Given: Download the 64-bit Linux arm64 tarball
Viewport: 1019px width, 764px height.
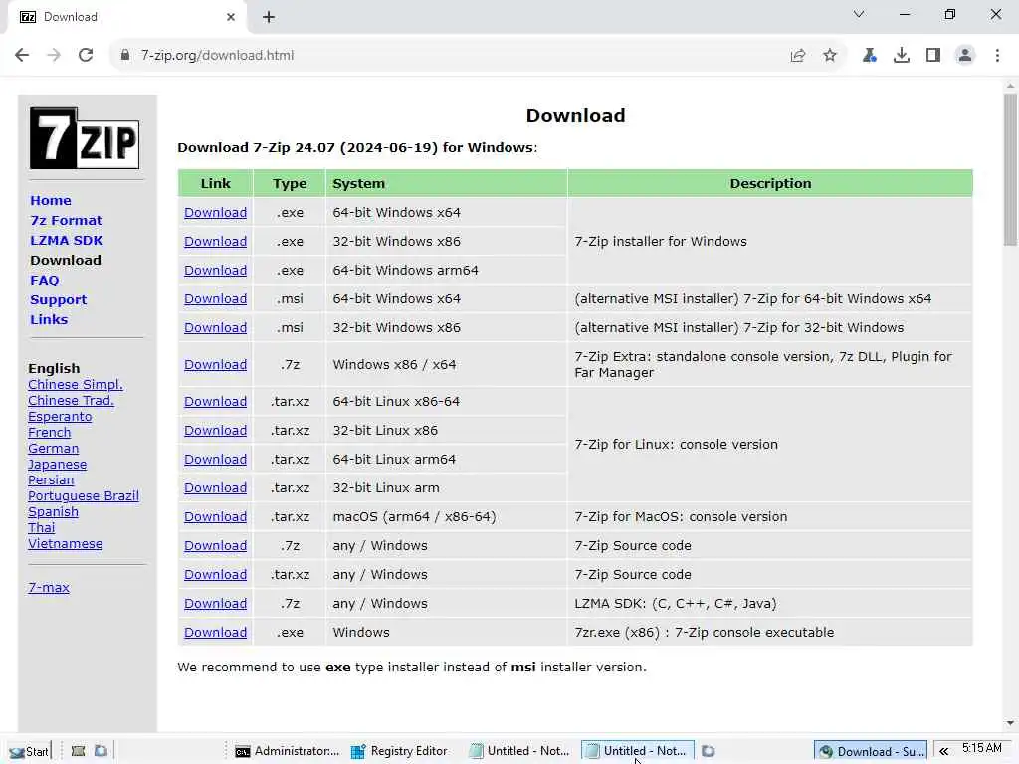Looking at the screenshot, I should 215,460.
